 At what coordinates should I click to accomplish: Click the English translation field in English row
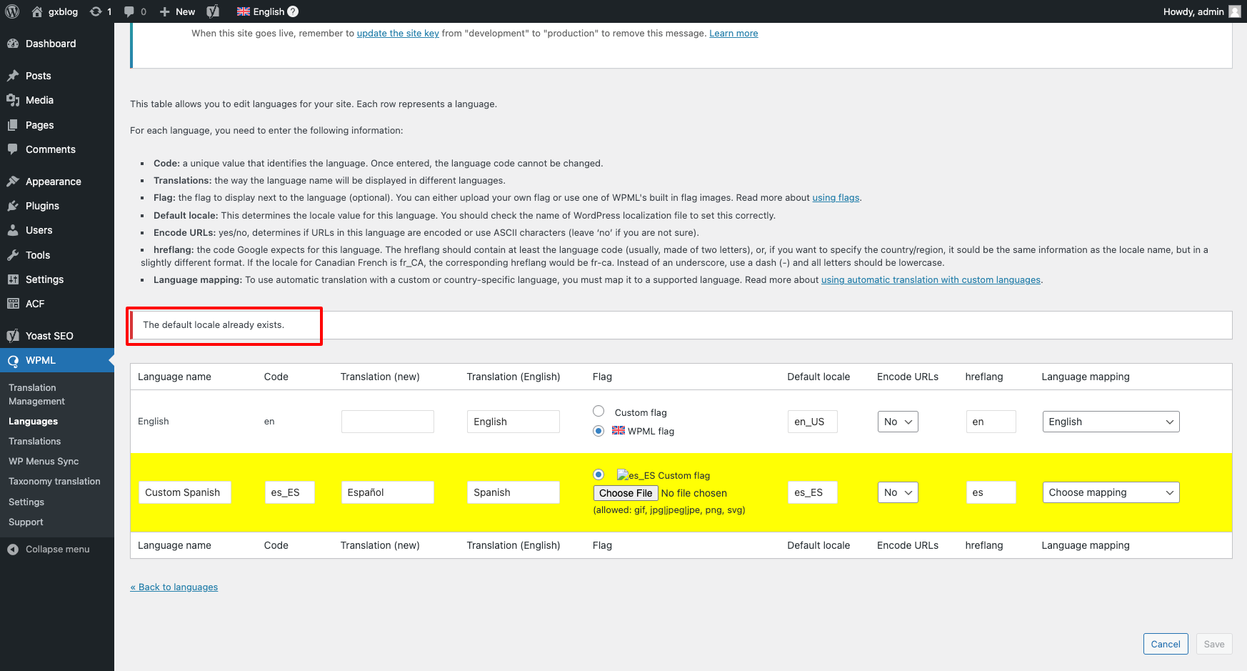(x=513, y=422)
